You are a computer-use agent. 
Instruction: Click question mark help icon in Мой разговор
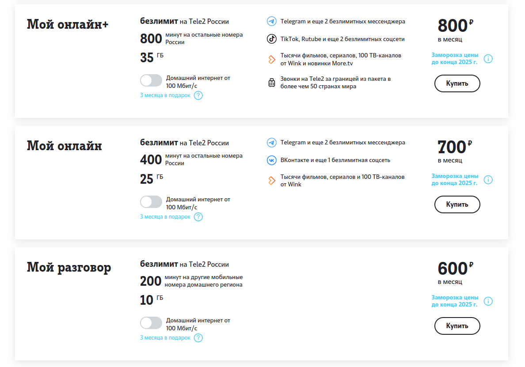198,338
